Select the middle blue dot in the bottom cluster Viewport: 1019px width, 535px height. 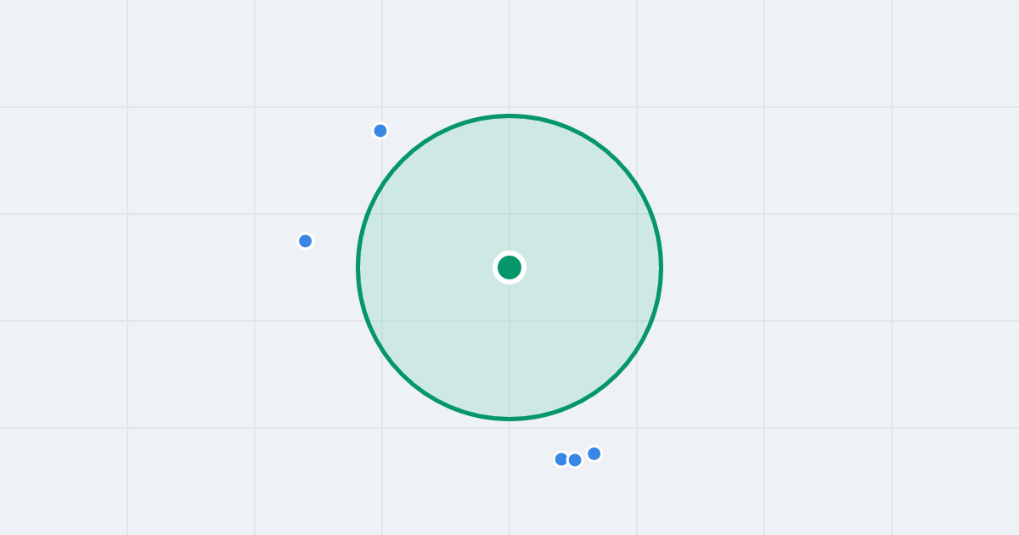575,460
